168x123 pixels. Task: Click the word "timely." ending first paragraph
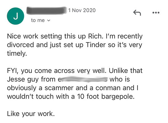[x=17, y=53]
